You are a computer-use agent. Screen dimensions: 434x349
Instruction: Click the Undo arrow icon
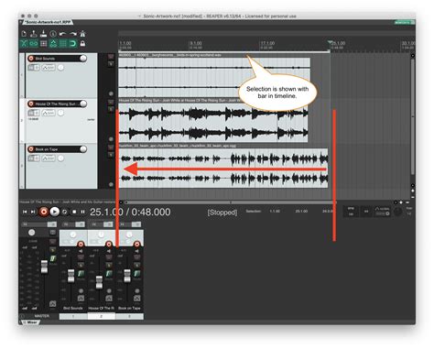63,34
